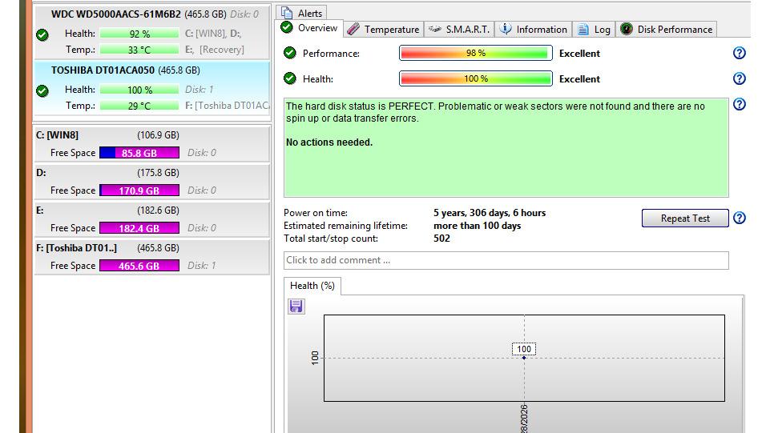Click the 'C: [WIN8], D:,' volume text
The width and height of the screenshot is (770, 433).
[213, 34]
